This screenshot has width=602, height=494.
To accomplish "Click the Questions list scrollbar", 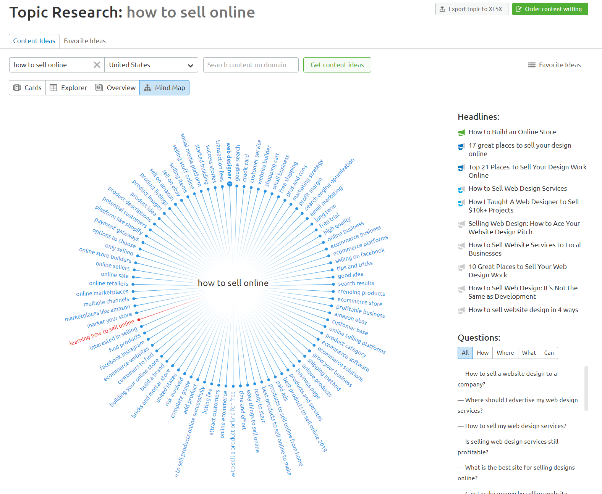I will point(586,388).
